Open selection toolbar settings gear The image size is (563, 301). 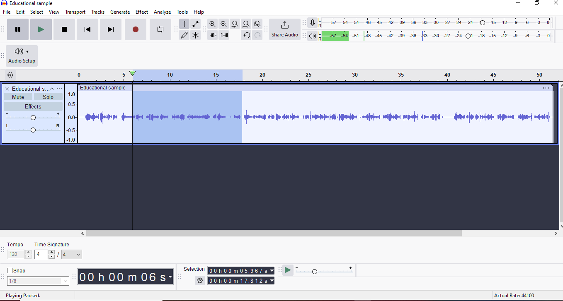(x=200, y=280)
